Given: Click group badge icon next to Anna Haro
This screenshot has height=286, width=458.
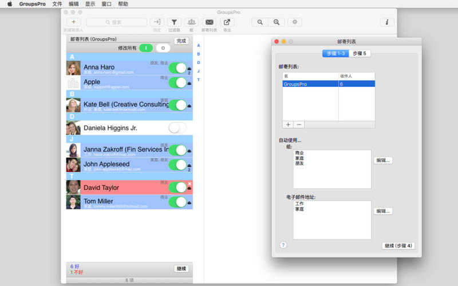Looking at the screenshot, I should 189,69.
